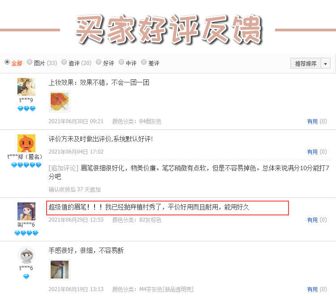
Task: Open the eyebrow pencil photo thumbnail
Action: click(60, 270)
